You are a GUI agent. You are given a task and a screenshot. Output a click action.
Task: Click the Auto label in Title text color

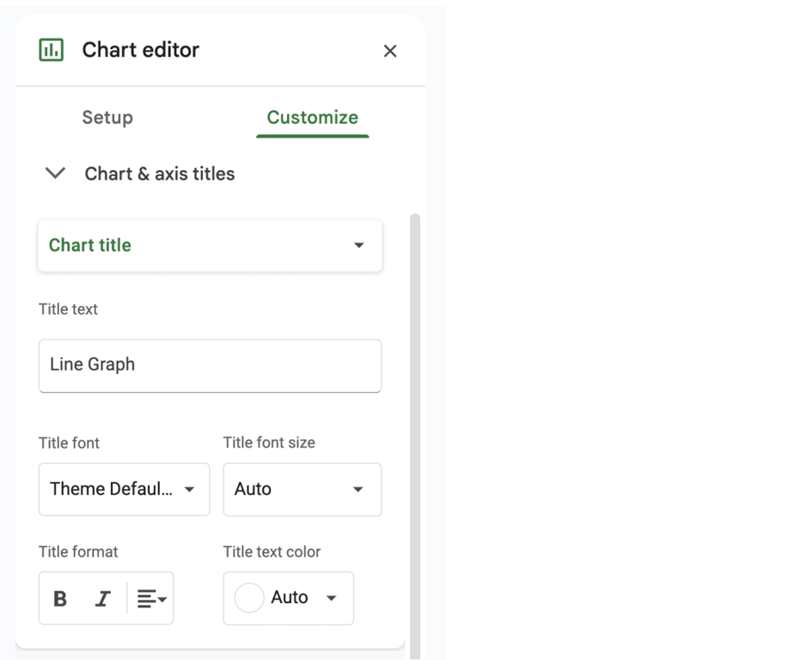pyautogui.click(x=289, y=597)
